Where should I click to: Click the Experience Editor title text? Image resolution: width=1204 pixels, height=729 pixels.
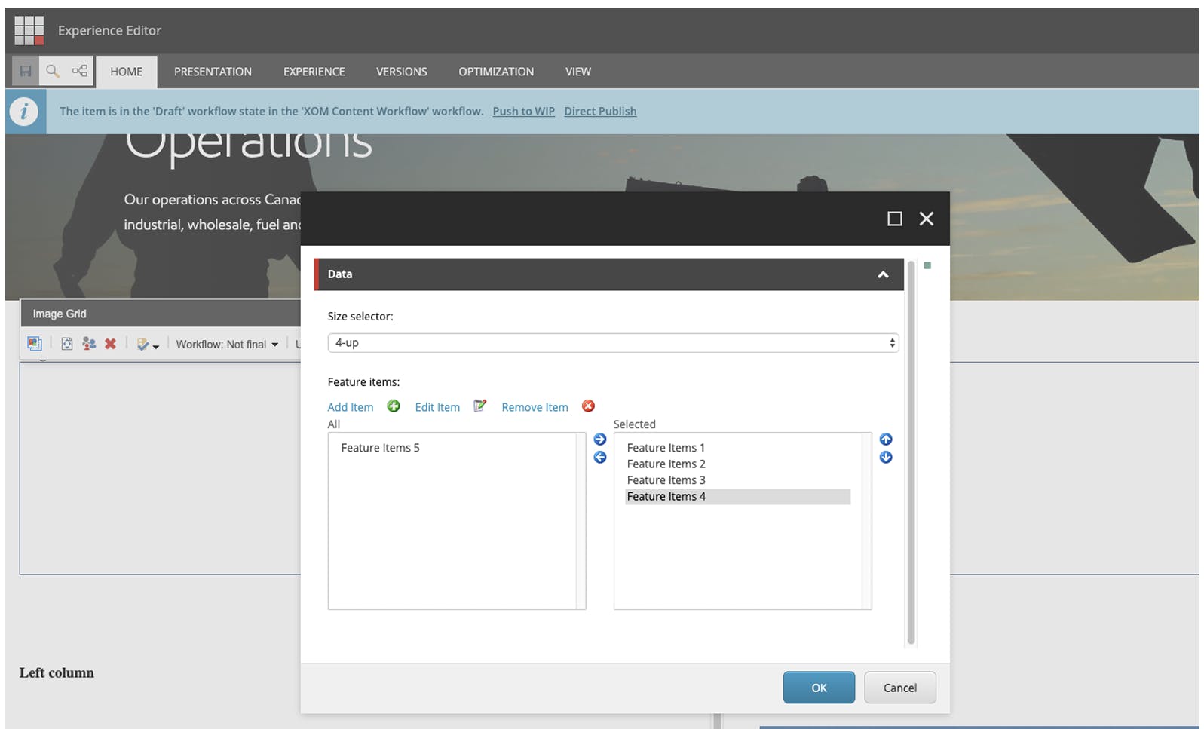[109, 31]
